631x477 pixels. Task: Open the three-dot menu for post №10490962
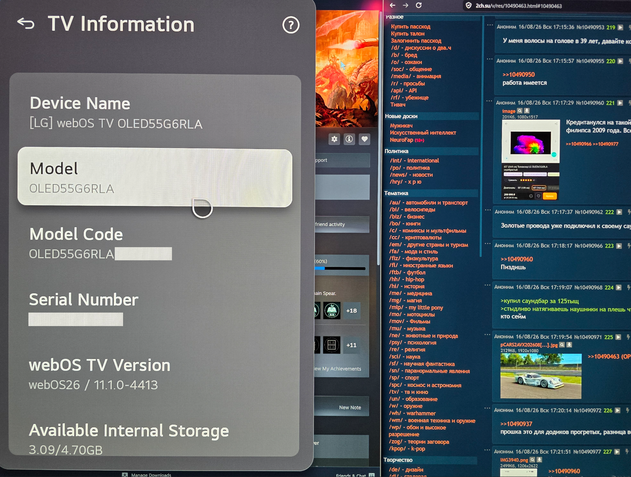pos(488,210)
